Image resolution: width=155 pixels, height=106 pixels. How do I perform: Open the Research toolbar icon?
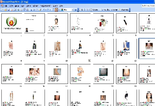pos(28,10)
